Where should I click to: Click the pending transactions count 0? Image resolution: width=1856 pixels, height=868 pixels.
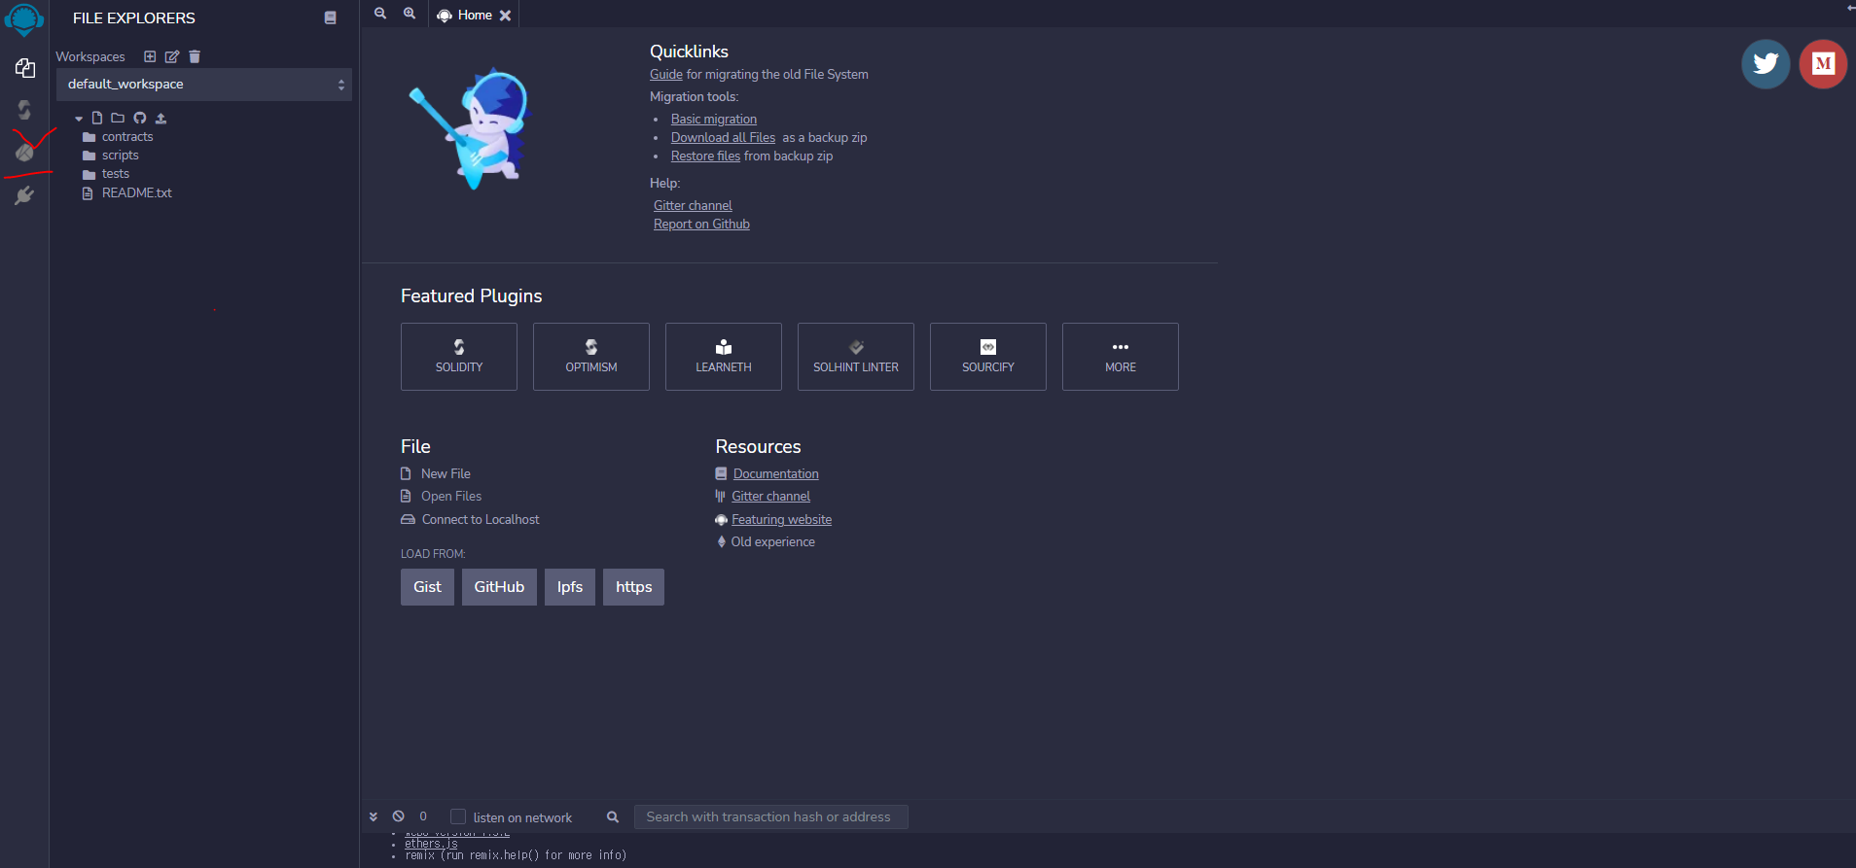(x=423, y=816)
